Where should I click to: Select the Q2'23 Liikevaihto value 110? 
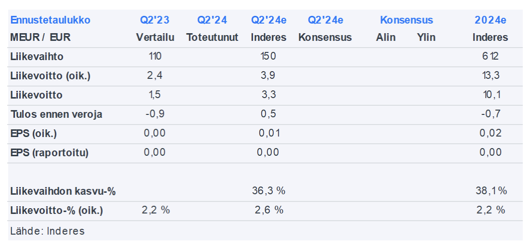tap(155, 57)
